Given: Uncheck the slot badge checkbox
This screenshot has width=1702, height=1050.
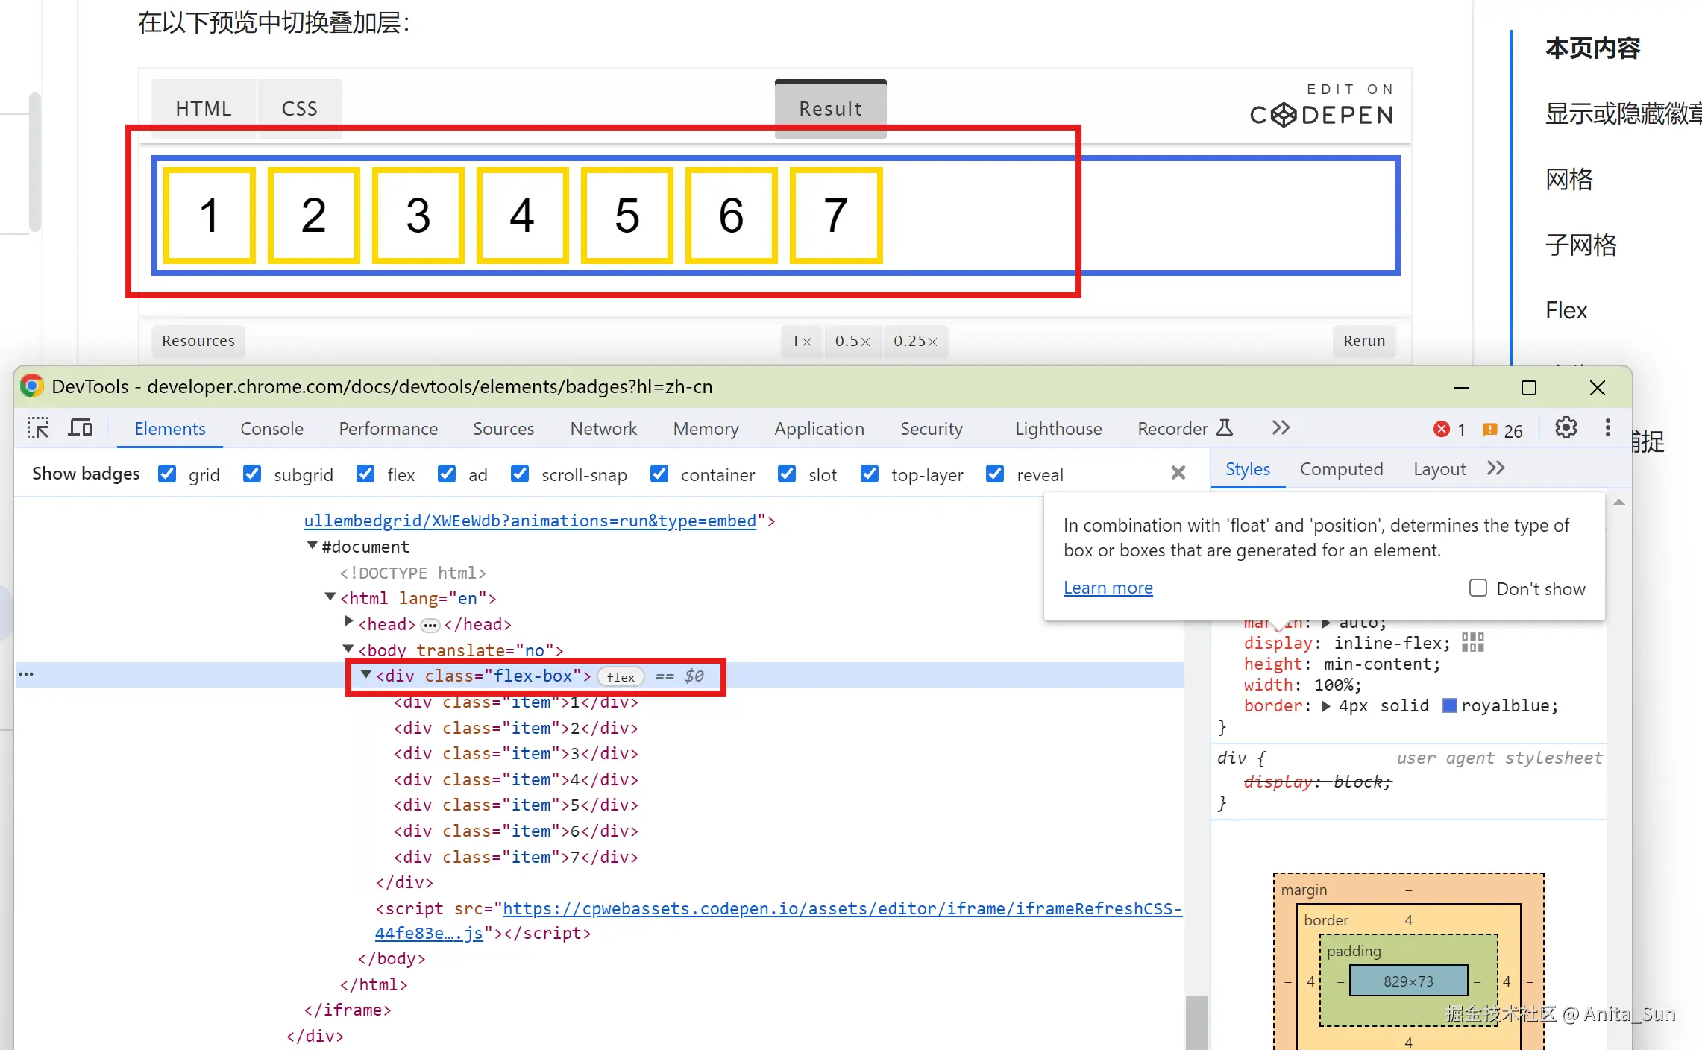Looking at the screenshot, I should point(787,474).
